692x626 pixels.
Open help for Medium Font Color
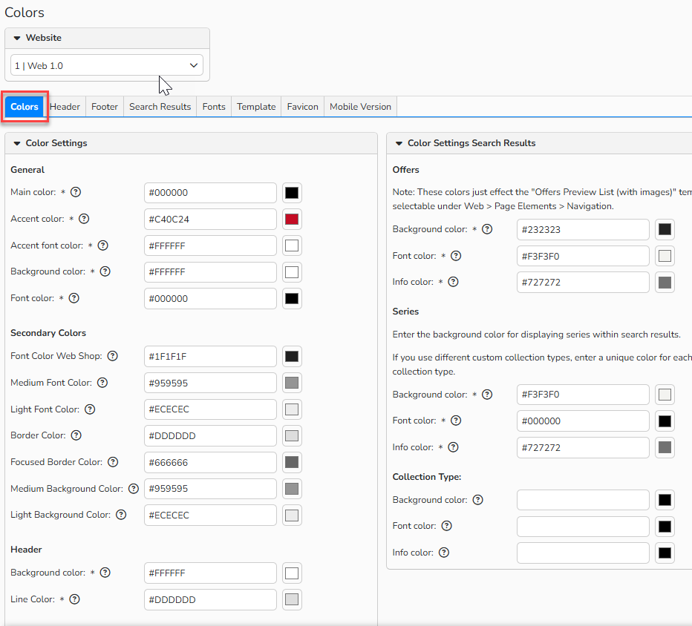click(102, 383)
